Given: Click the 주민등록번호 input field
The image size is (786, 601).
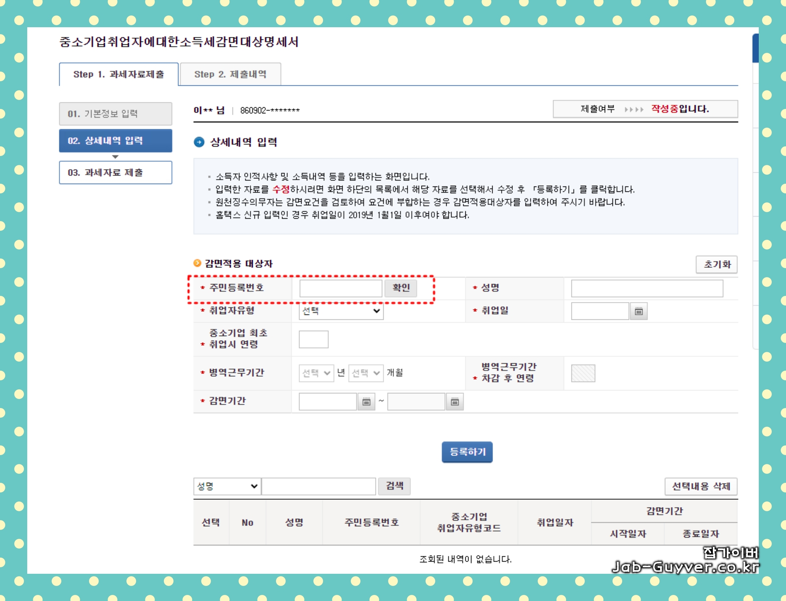Looking at the screenshot, I should click(x=341, y=288).
